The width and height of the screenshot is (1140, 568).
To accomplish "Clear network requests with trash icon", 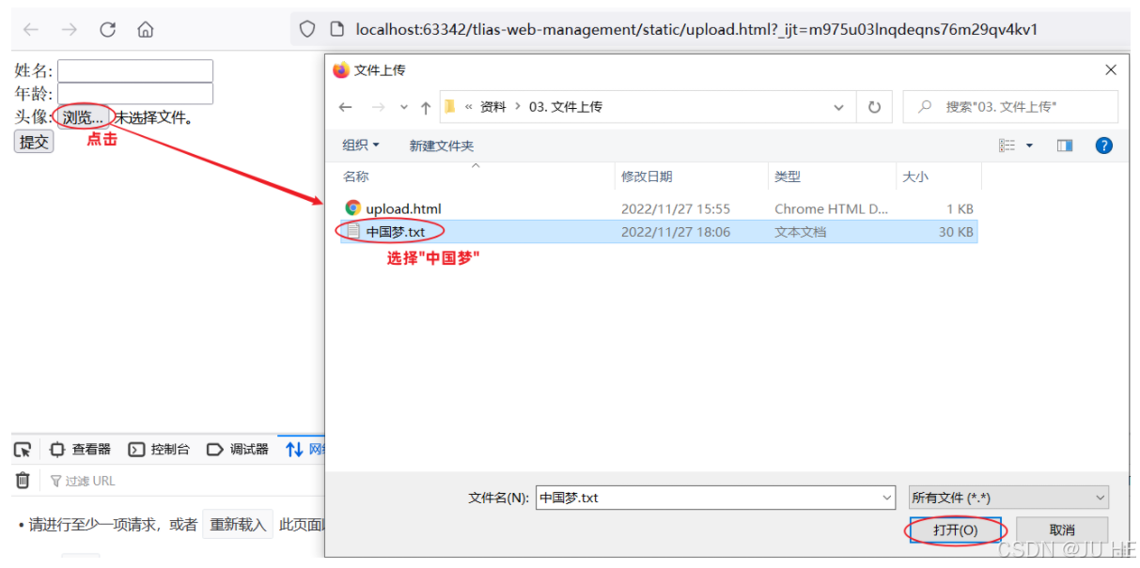I will pos(23,481).
